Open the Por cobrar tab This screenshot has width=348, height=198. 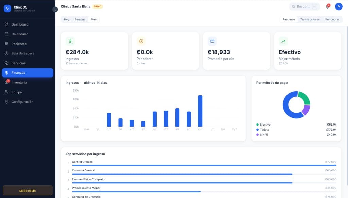332,19
